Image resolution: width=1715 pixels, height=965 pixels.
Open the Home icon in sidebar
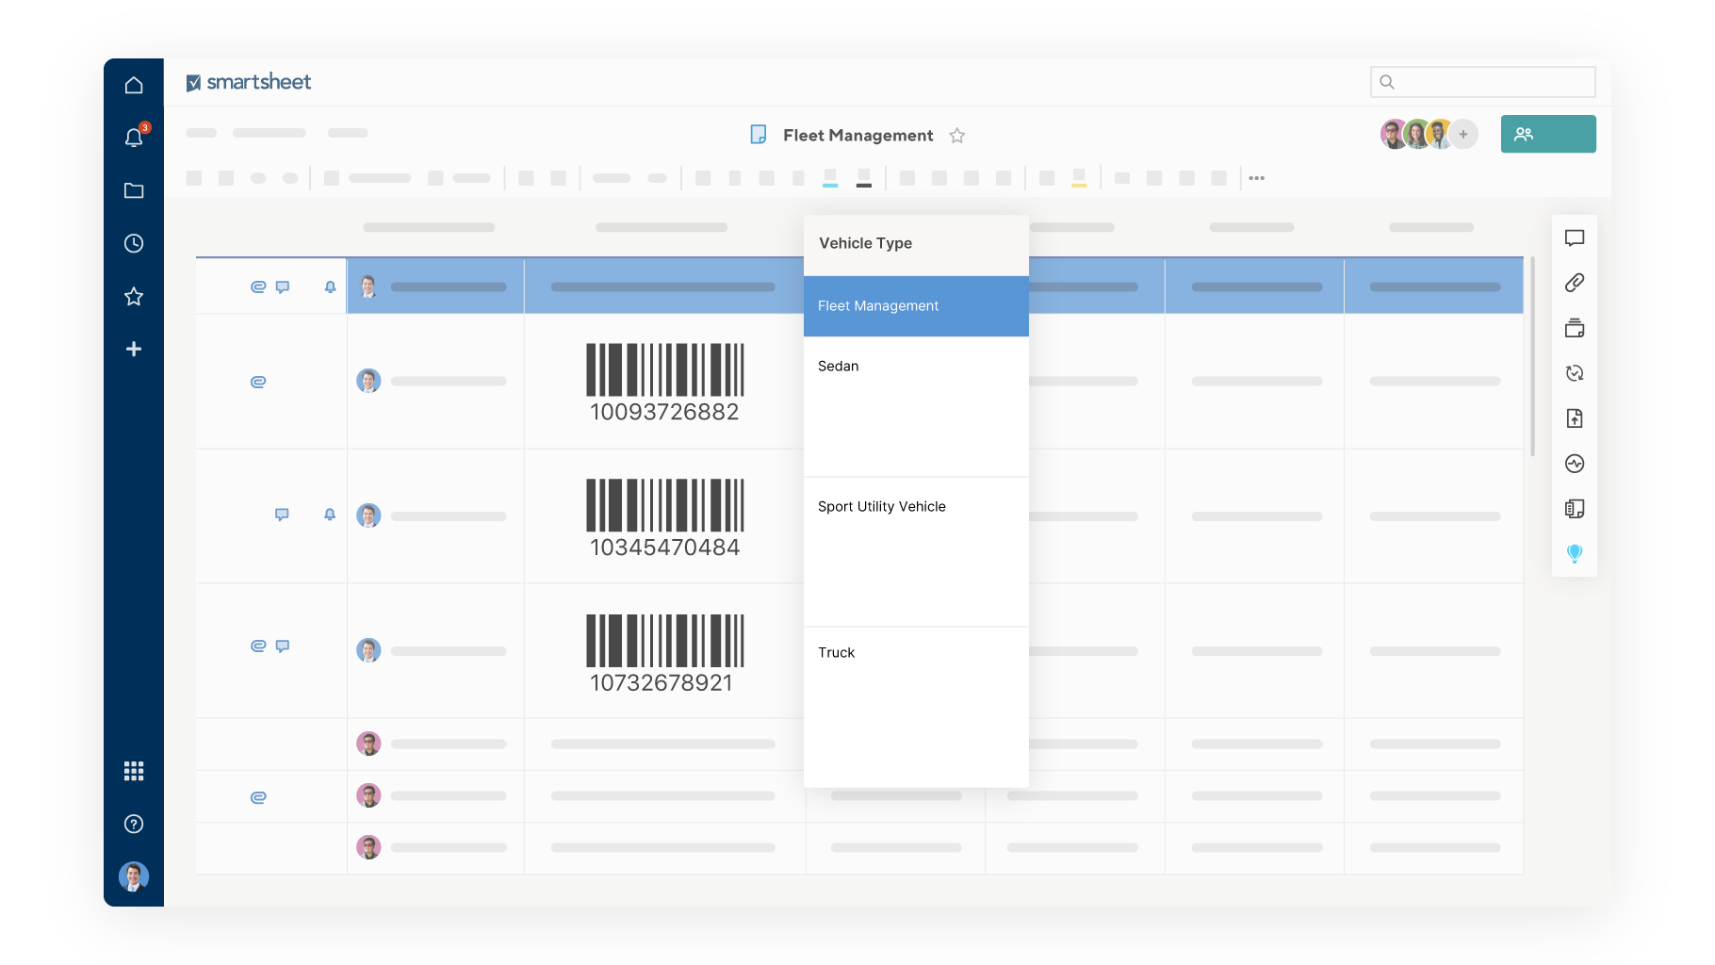(134, 85)
